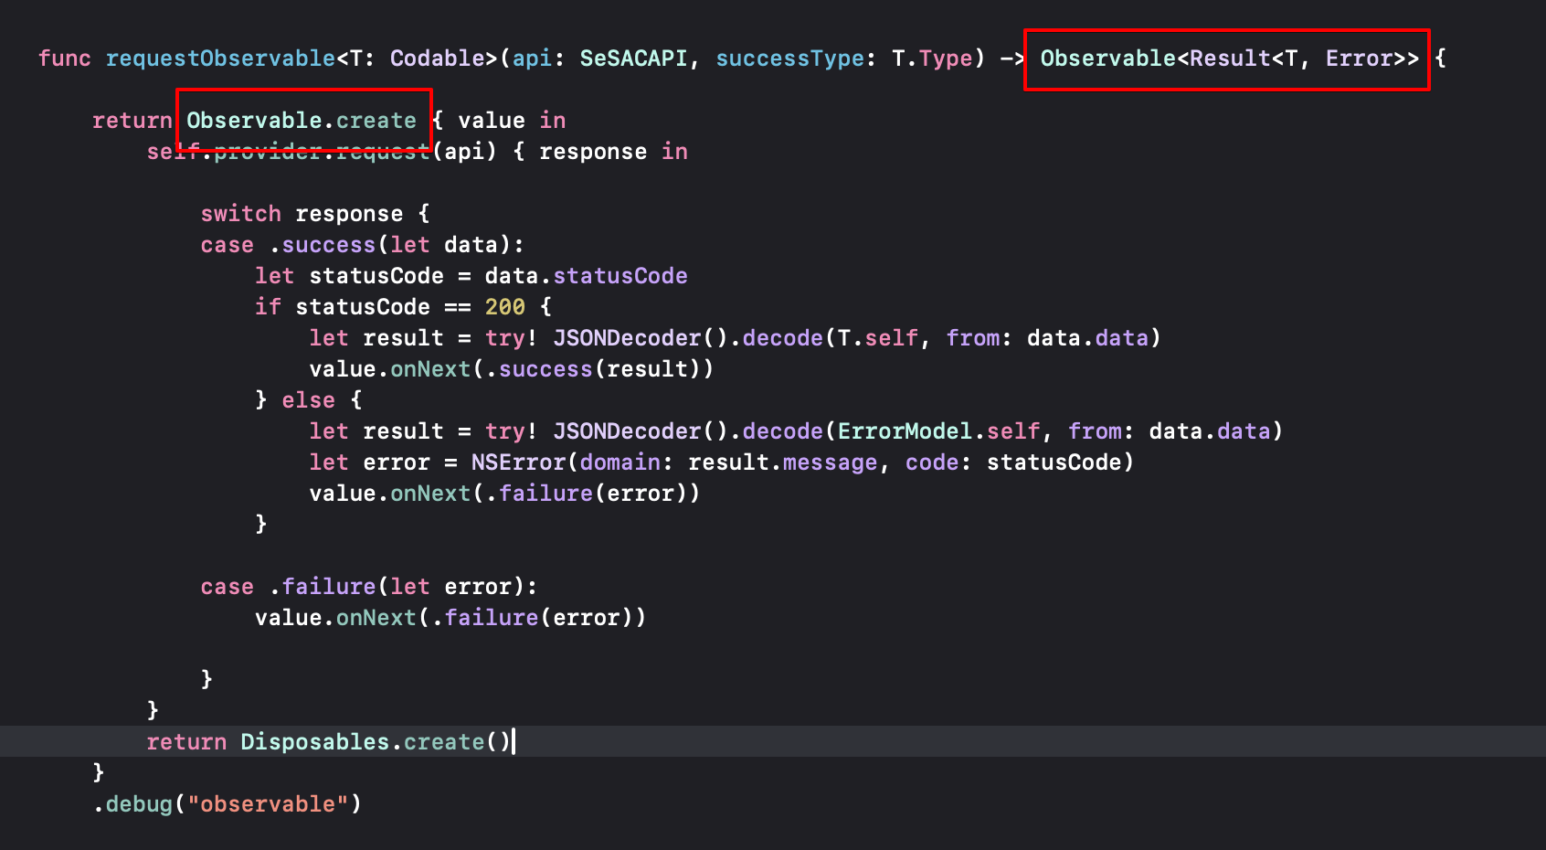1546x850 pixels.
Task: Click the T.Type parameter type
Action: click(x=932, y=58)
